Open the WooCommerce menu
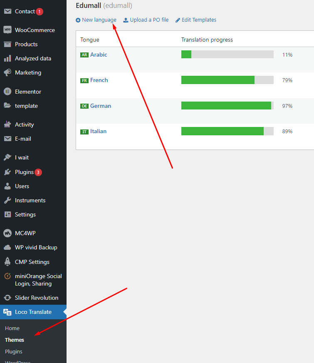Viewport: 314px width, 363px height. [x=35, y=30]
